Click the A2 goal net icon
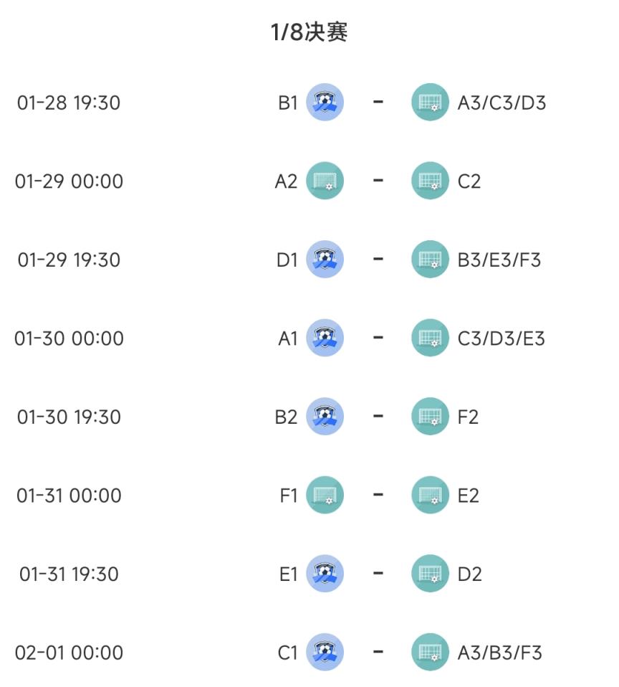The height and width of the screenshot is (687, 619). (325, 181)
